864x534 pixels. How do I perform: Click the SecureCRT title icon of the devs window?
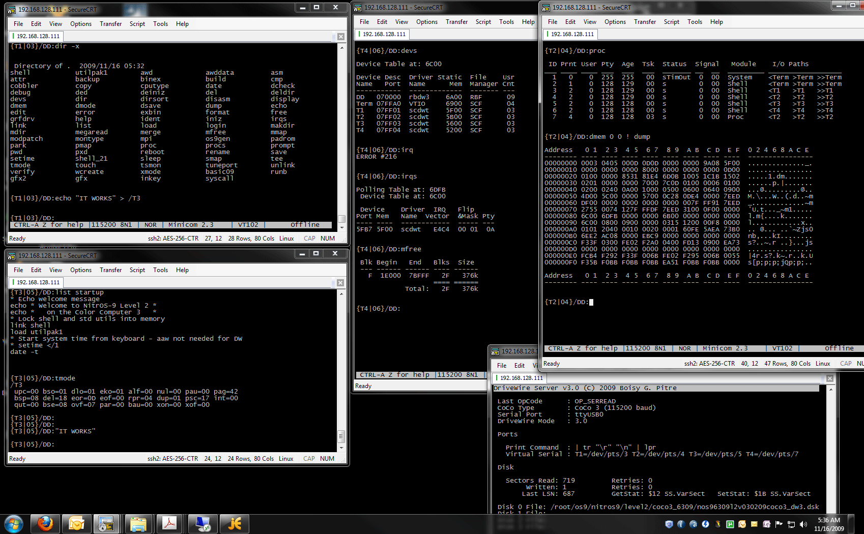click(x=358, y=8)
